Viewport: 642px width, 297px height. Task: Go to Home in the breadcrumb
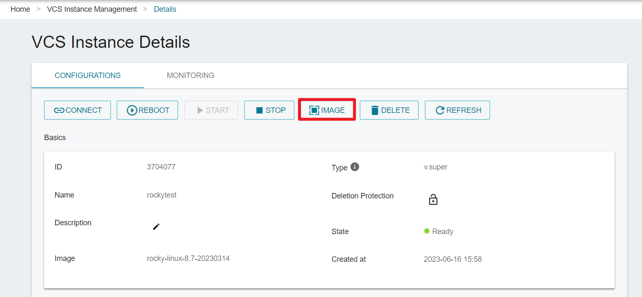(20, 9)
